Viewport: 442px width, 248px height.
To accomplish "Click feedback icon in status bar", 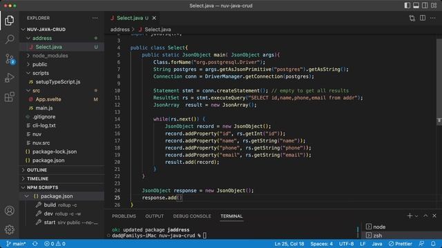I will coord(421,244).
